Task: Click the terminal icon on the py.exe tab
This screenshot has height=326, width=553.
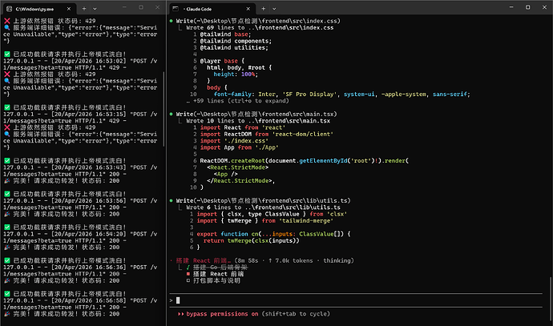Action: tap(10, 9)
